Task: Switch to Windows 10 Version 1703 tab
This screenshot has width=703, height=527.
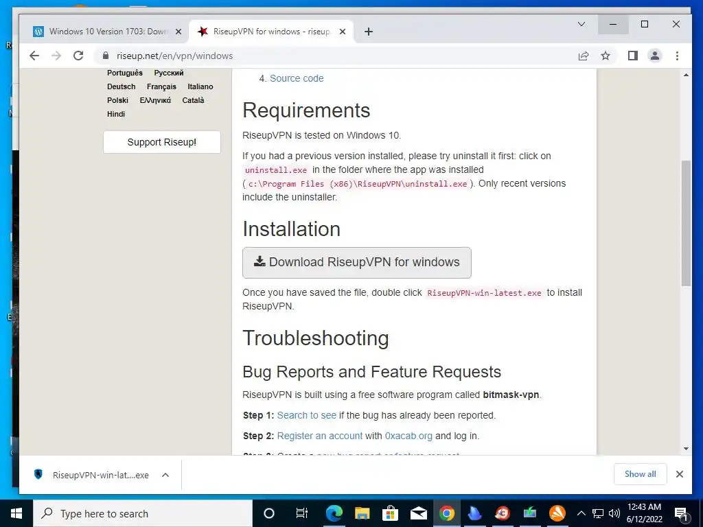Action: coord(108,32)
